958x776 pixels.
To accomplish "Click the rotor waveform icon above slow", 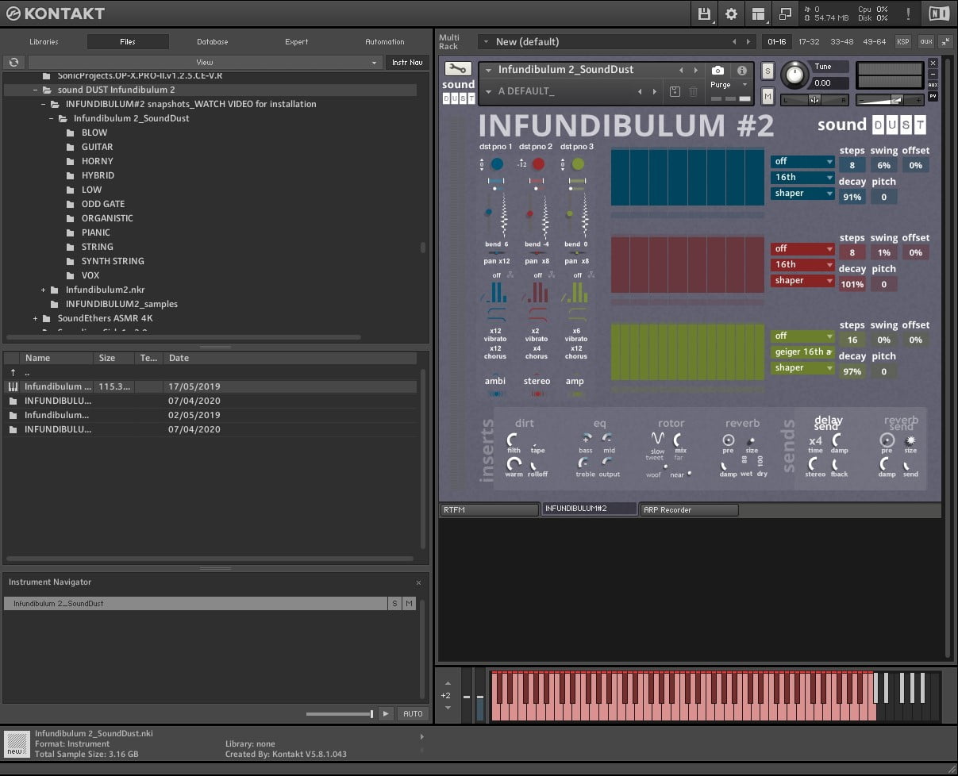I will pos(657,438).
